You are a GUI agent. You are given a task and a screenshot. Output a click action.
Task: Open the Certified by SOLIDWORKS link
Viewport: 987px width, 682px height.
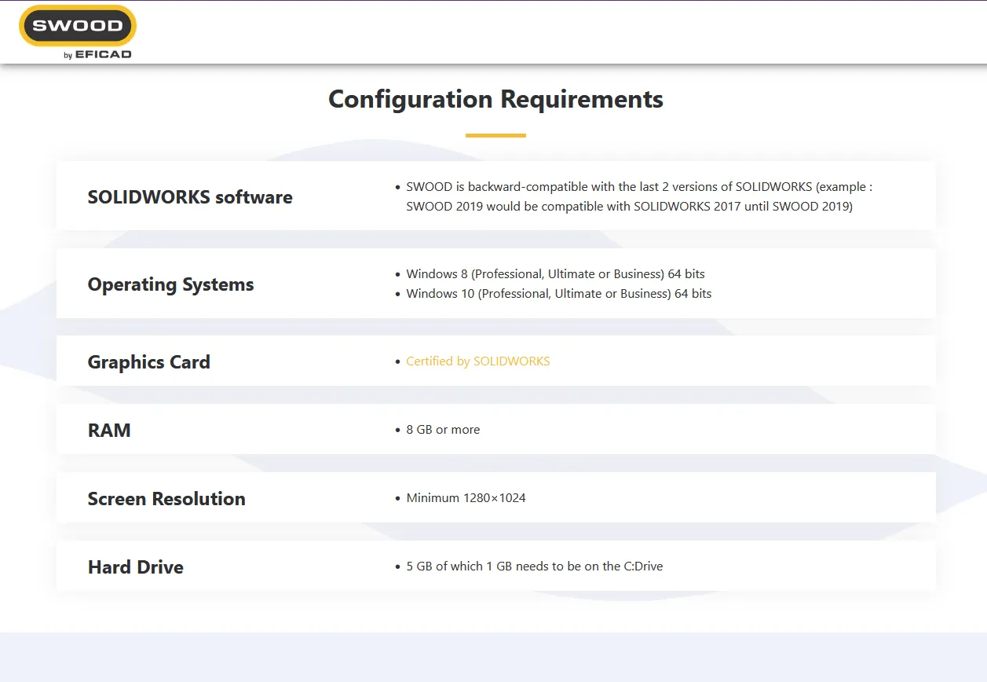click(x=477, y=361)
